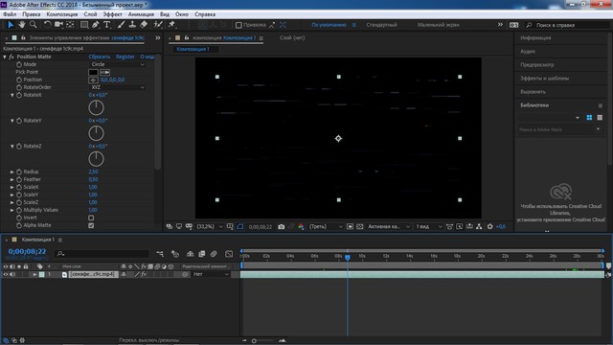613x345 pixels.
Task: Toggle the Invert checkbox
Action: point(91,218)
